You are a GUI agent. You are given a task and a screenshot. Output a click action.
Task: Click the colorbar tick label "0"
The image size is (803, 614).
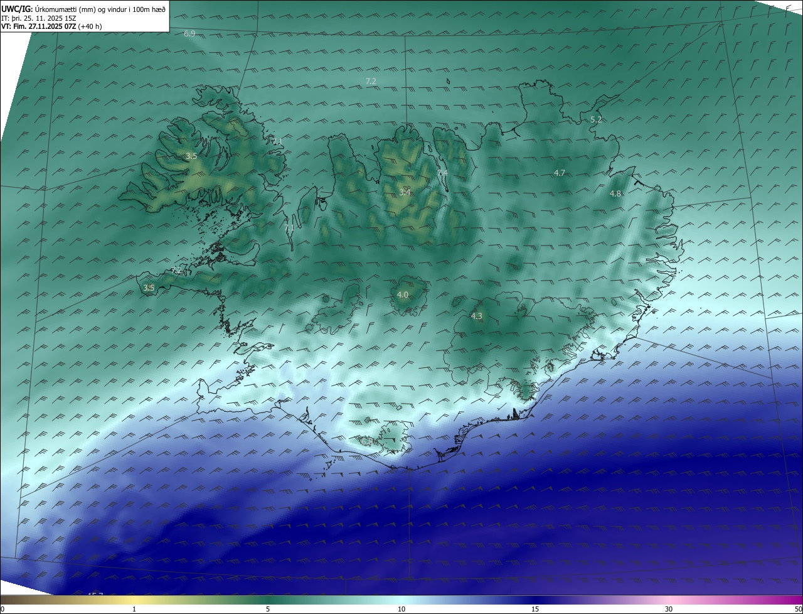(3, 609)
